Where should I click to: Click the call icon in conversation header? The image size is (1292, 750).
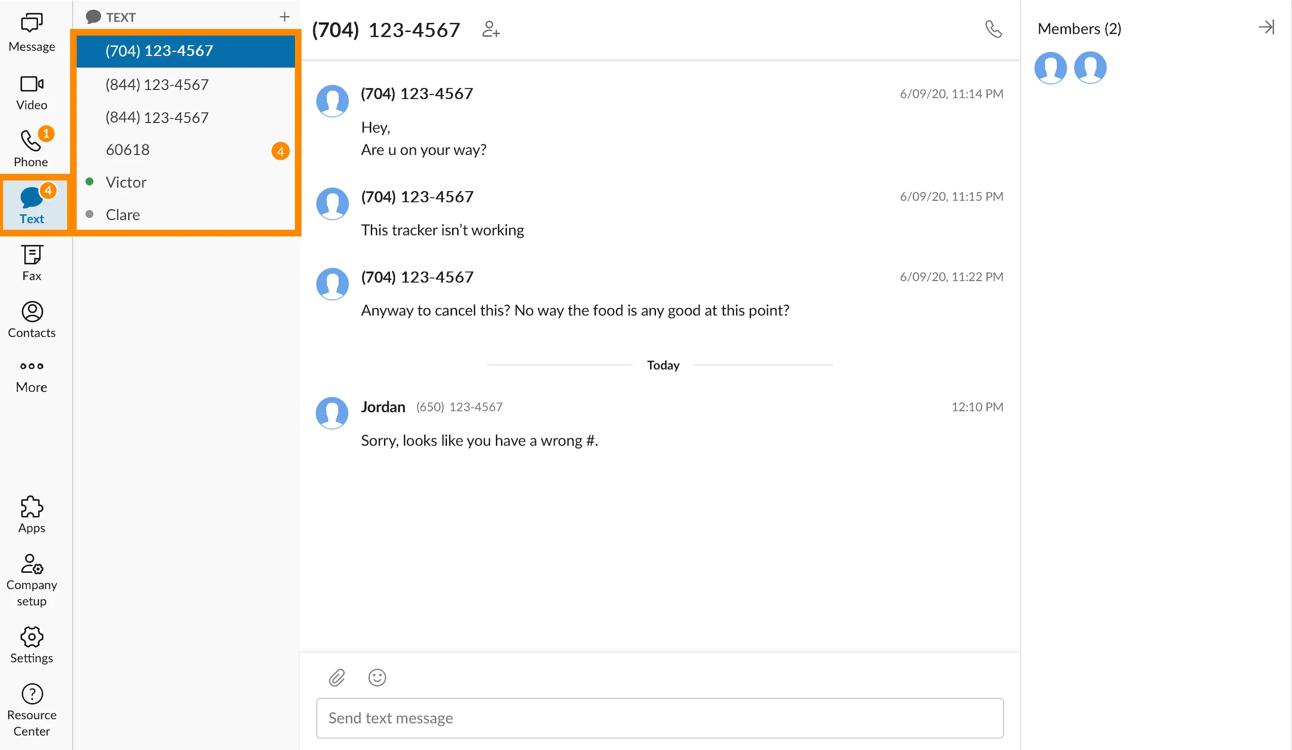(993, 30)
